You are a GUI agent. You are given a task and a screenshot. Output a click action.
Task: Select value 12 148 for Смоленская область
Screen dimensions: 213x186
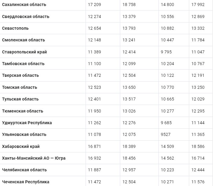(x=94, y=40)
